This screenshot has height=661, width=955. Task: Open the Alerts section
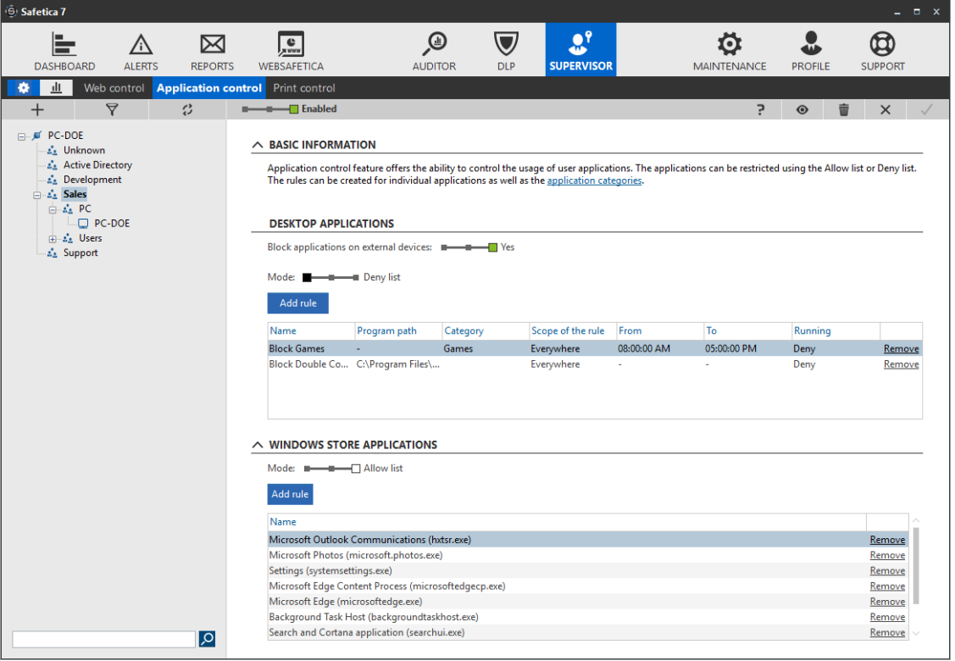[141, 51]
